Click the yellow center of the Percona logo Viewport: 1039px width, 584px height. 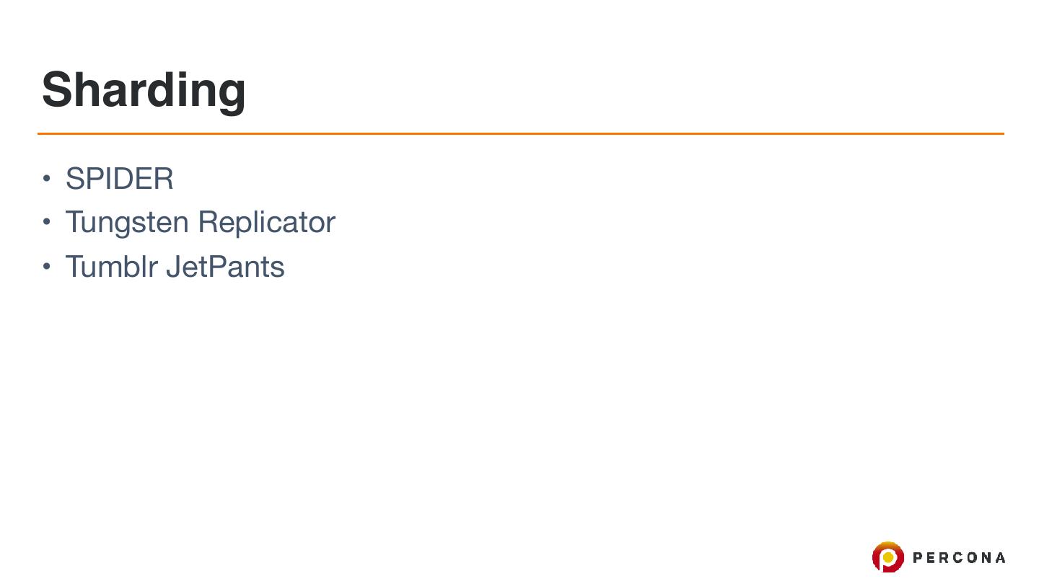[888, 557]
